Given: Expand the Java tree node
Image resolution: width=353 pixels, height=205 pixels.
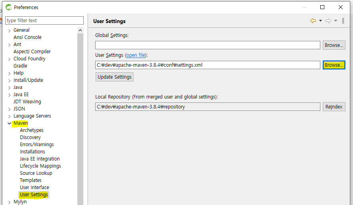Looking at the screenshot, I should pyautogui.click(x=9, y=88).
